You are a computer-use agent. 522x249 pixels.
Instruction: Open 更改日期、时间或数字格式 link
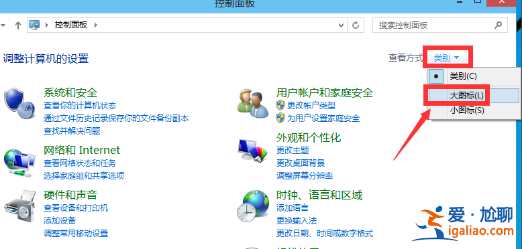click(325, 233)
